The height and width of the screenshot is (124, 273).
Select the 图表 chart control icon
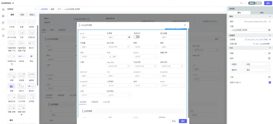click(x=12, y=86)
